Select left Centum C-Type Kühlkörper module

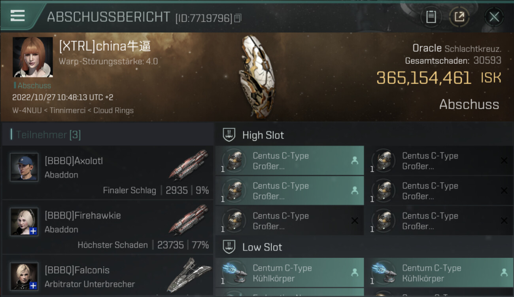(289, 273)
